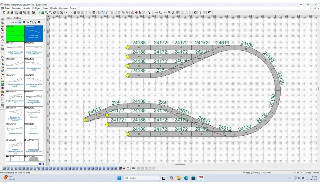This screenshot has width=320, height=189.
Task: Toggle layer 10 button
Action: click(39, 168)
